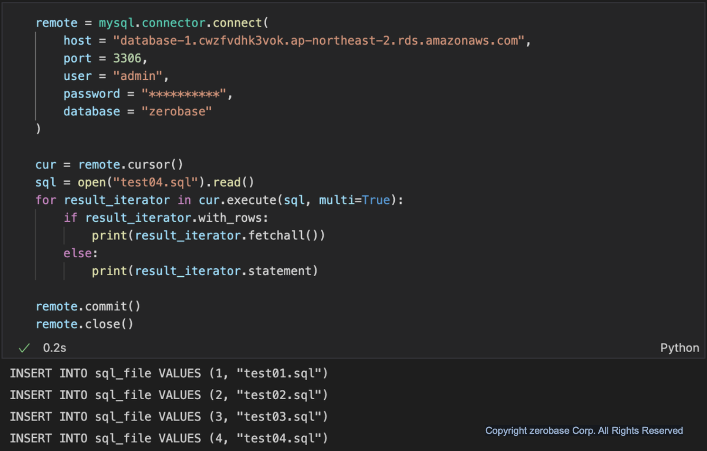Click print(result_iterator.statement) line
Image resolution: width=707 pixels, height=451 pixels.
(x=205, y=271)
